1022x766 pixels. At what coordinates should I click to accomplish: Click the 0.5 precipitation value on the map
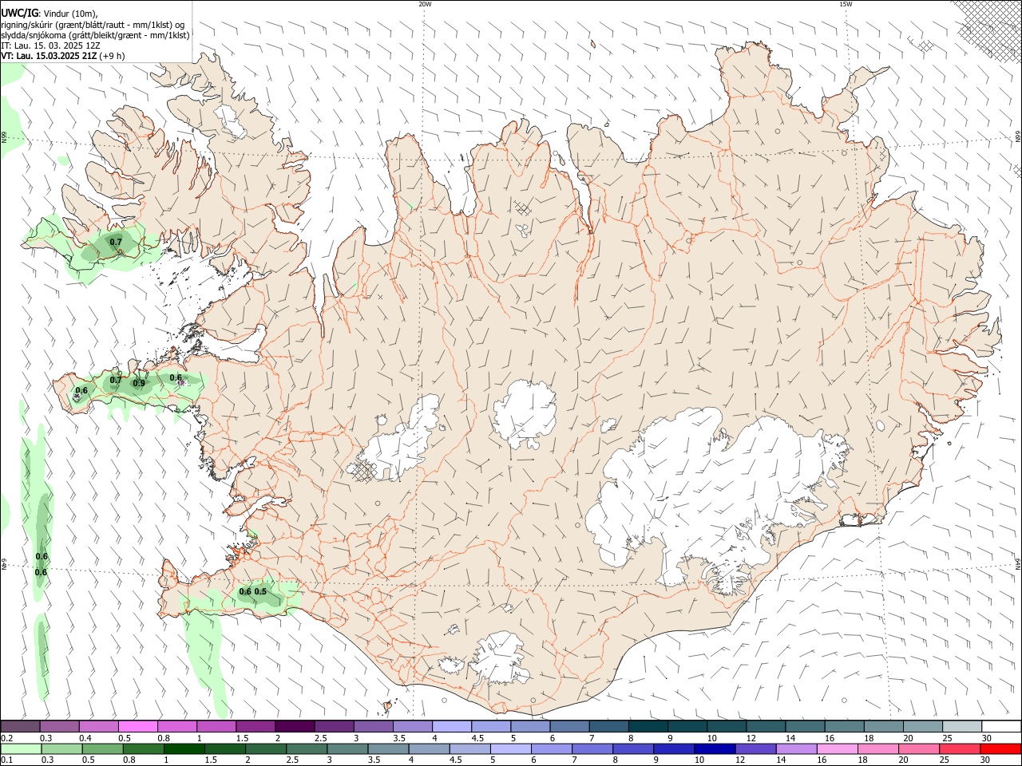pos(260,592)
